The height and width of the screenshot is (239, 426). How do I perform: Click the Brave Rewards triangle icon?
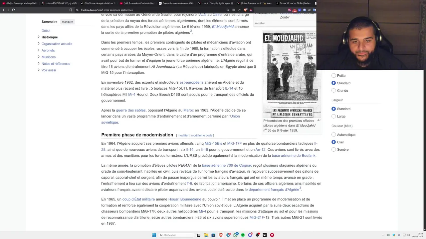coord(251,10)
